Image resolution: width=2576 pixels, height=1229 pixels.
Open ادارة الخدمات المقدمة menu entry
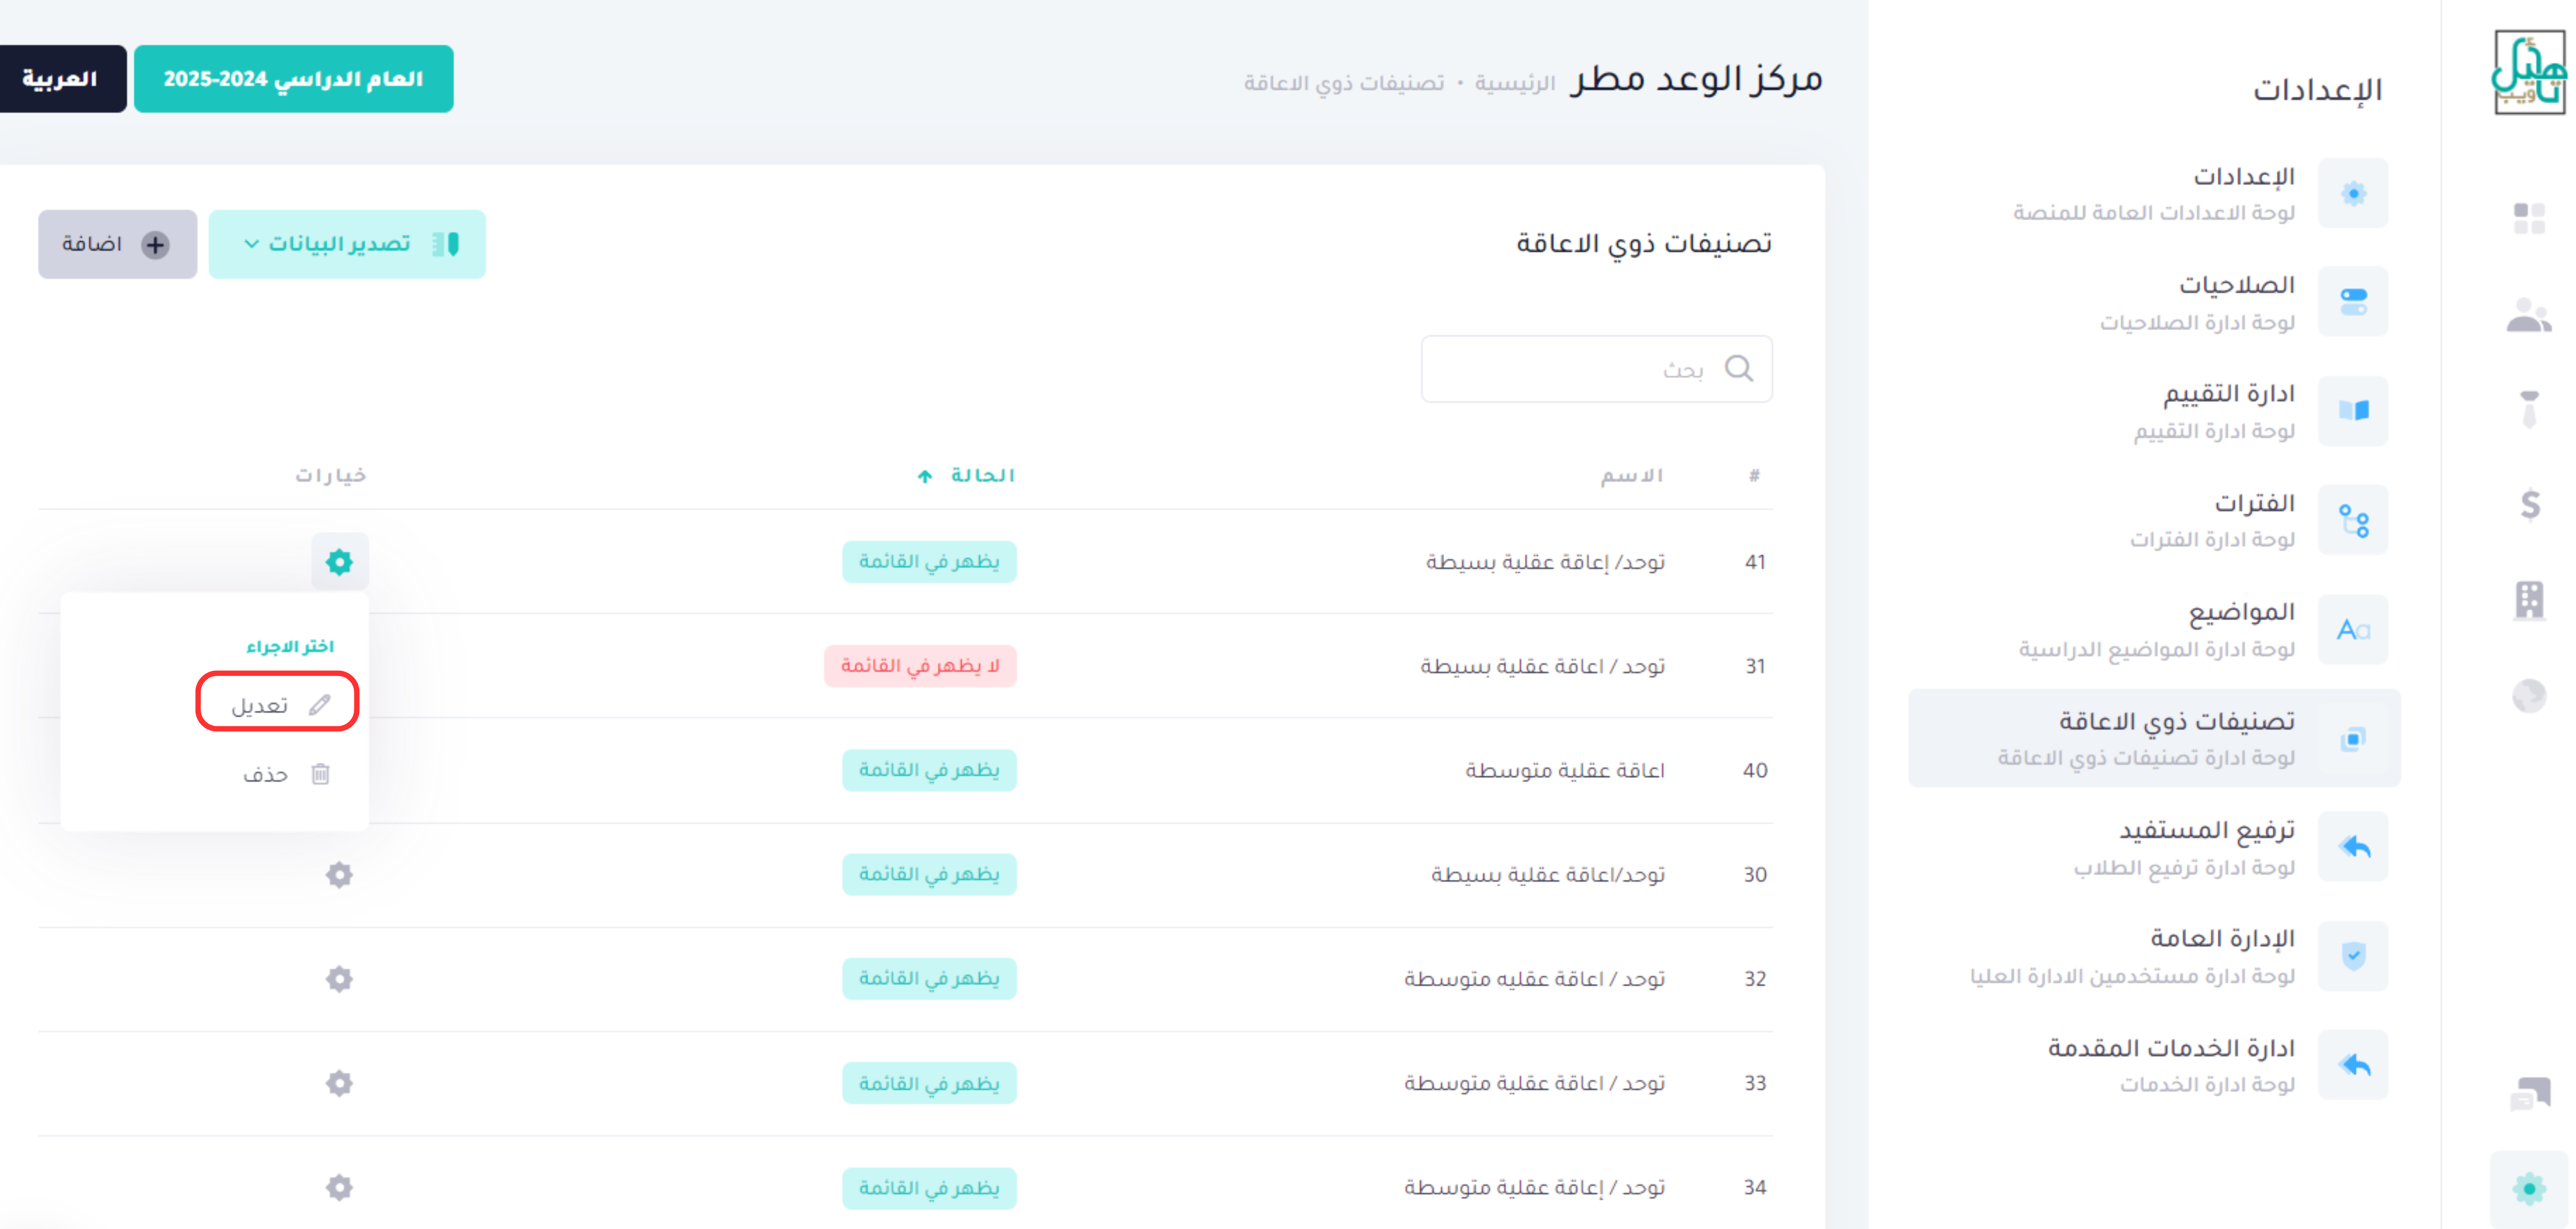[x=2155, y=1065]
